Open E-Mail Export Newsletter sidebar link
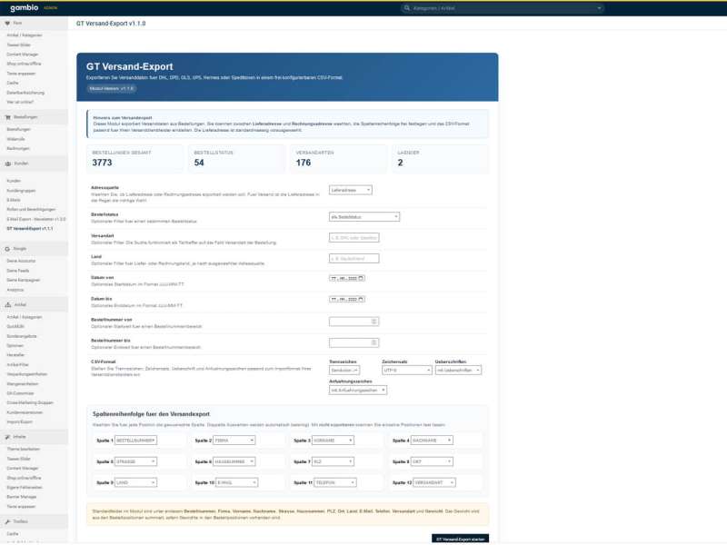 (36, 219)
